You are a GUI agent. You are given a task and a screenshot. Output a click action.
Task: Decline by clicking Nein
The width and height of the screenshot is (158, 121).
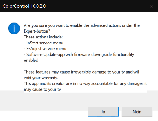137,112
